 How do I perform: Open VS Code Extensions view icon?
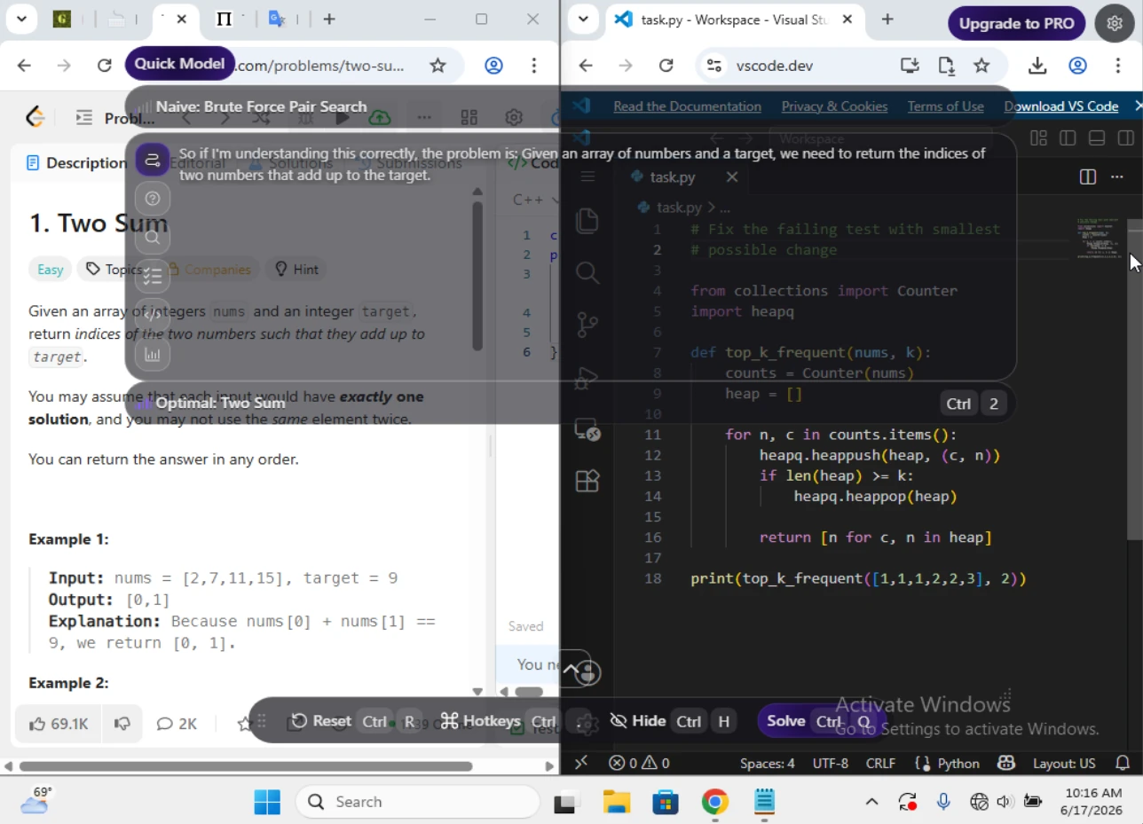587,481
